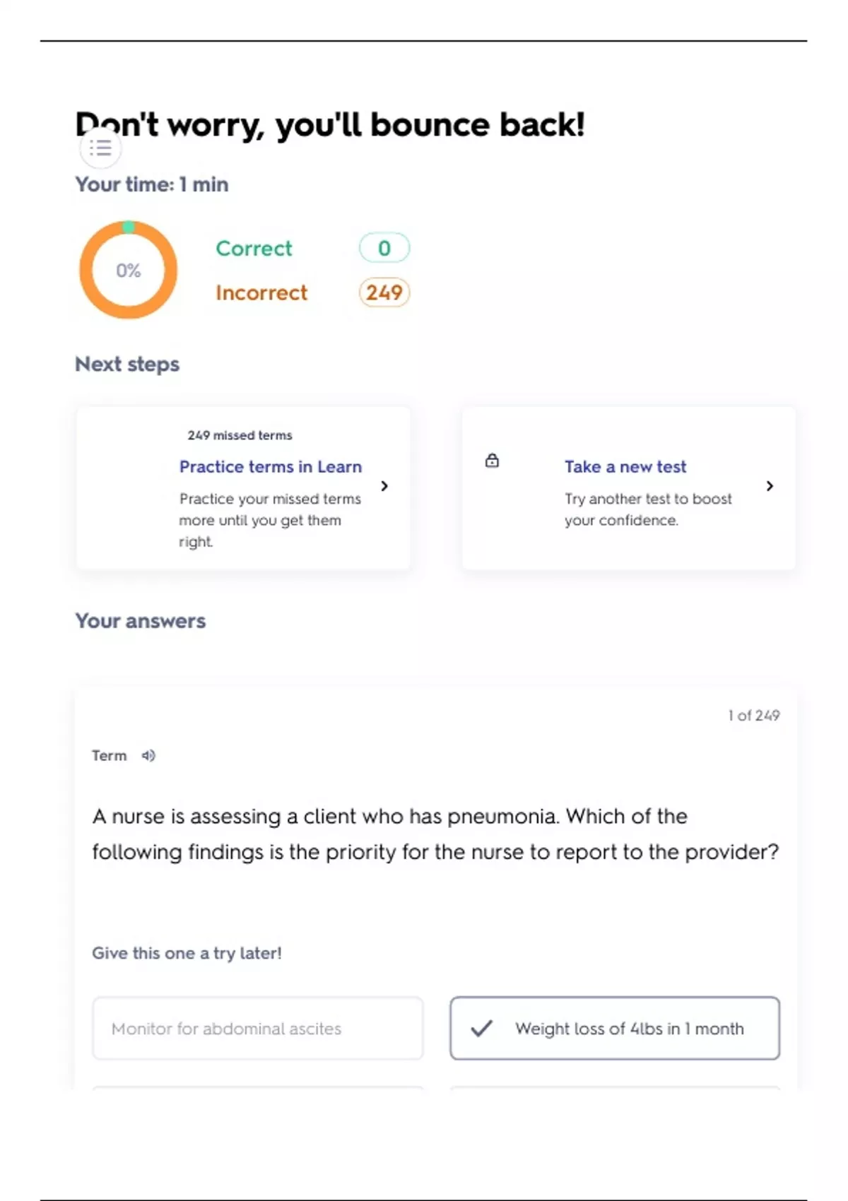Click the checkmark icon beside Weight loss answer
Image resolution: width=848 pixels, height=1201 pixels.
[x=482, y=1029]
